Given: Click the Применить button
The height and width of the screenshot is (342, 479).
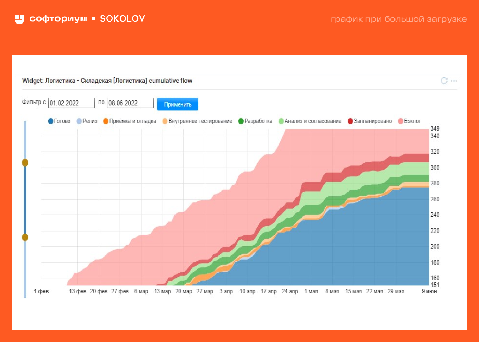Looking at the screenshot, I should pyautogui.click(x=178, y=104).
